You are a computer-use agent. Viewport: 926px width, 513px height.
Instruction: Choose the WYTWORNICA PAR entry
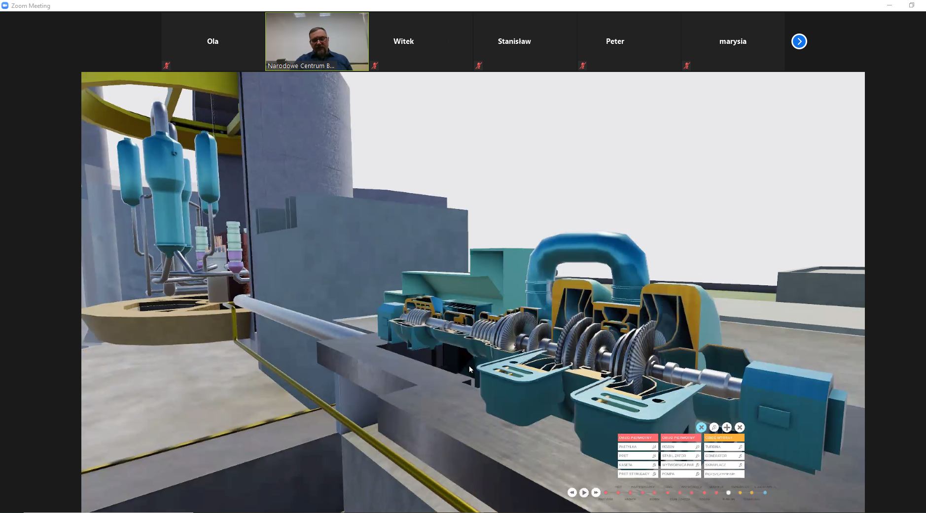coord(678,465)
